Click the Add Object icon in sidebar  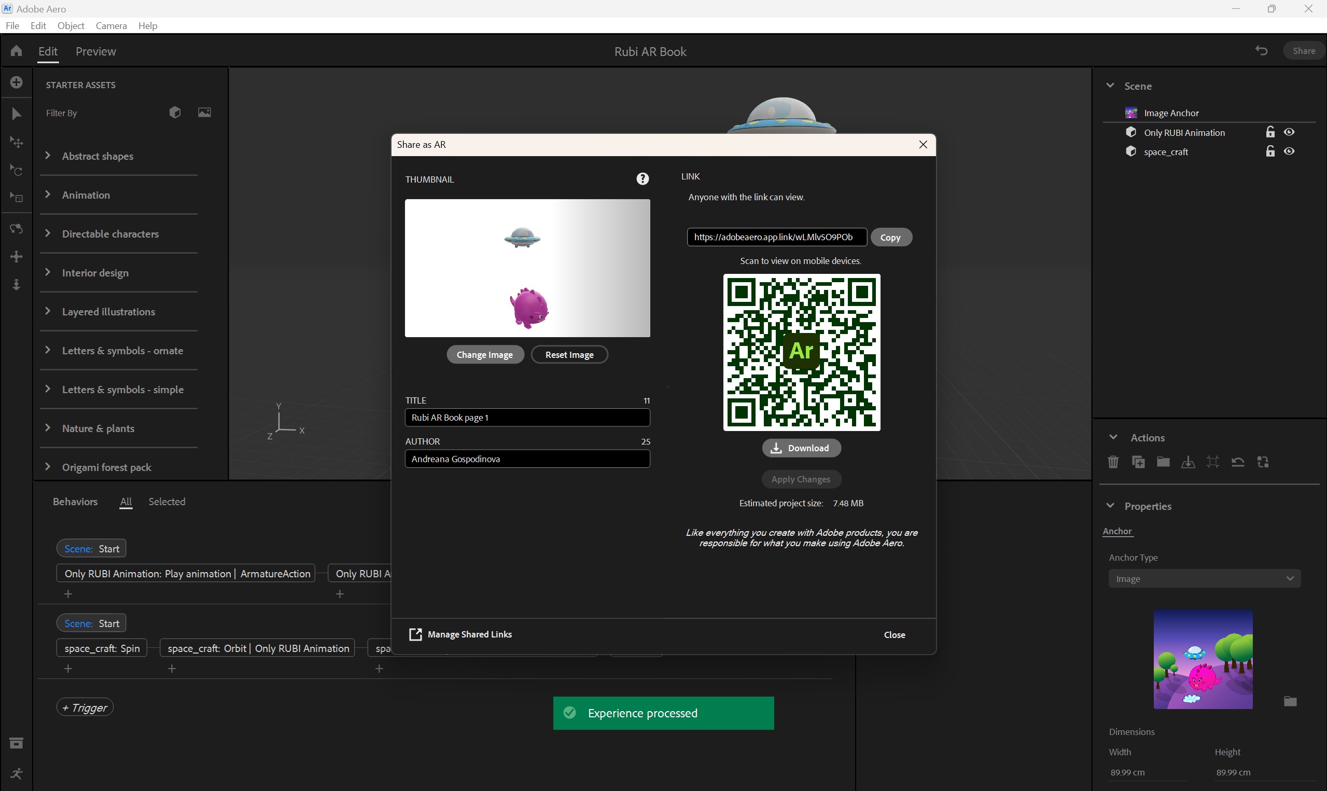(x=16, y=85)
